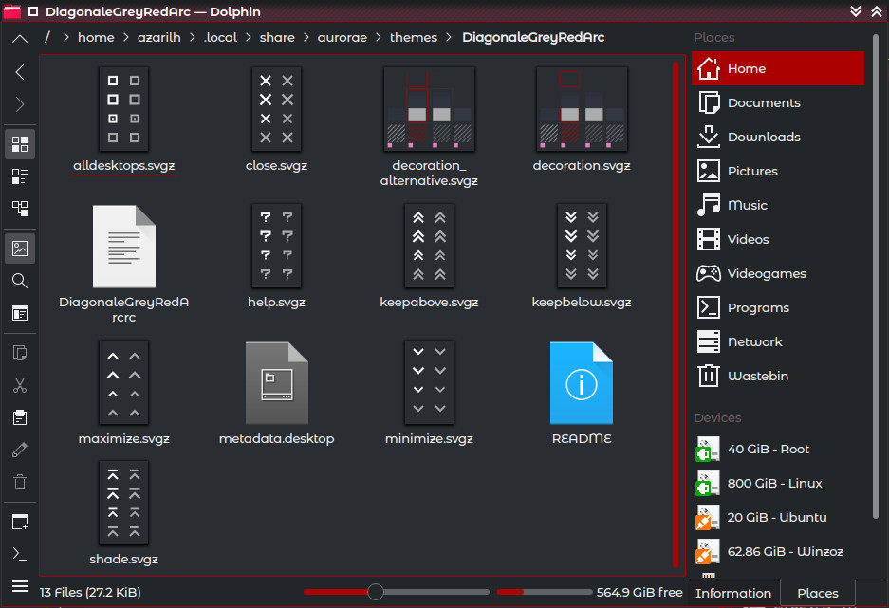Toggle file previews in toolbar

pyautogui.click(x=20, y=249)
